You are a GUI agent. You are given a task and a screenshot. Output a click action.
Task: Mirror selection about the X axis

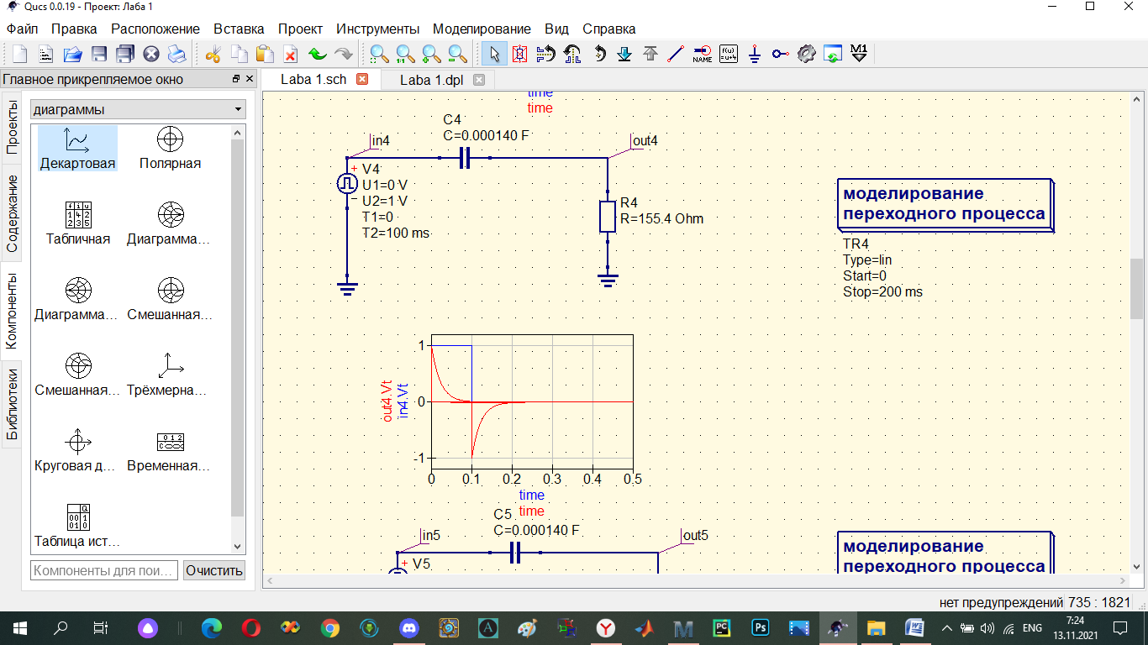[x=545, y=55]
